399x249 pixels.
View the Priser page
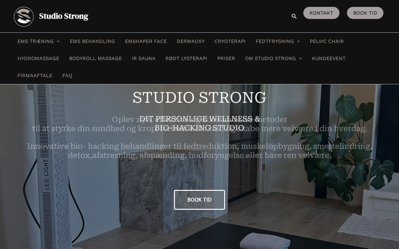pyautogui.click(x=226, y=59)
